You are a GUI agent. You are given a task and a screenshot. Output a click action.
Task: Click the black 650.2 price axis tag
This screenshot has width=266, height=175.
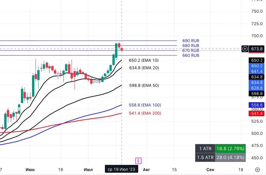(x=257, y=60)
